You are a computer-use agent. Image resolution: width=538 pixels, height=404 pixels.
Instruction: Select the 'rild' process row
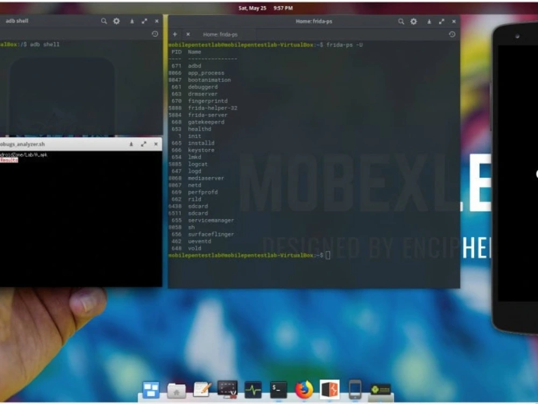[186, 199]
